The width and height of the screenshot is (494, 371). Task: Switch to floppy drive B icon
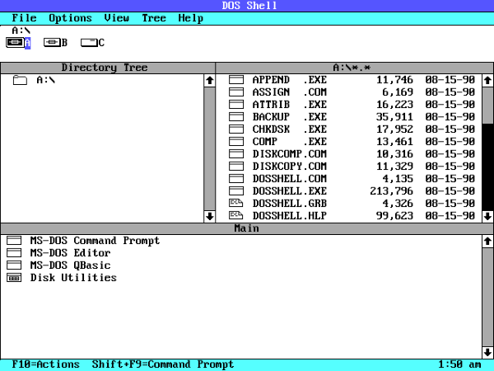52,42
